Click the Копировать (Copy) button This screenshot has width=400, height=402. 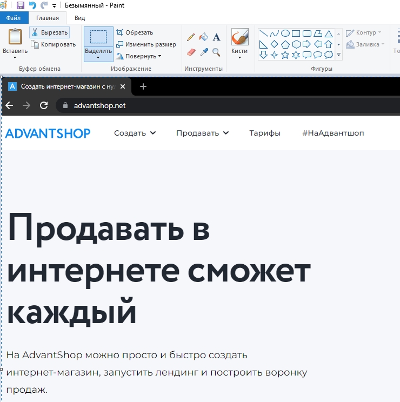coord(53,44)
